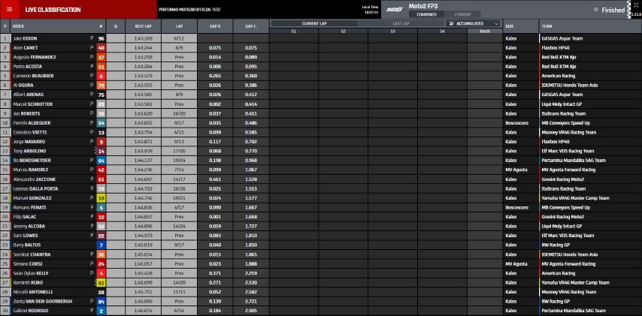Click Bo Bendsneyder's blue 64 badge
The width and height of the screenshot is (642, 316).
click(x=101, y=160)
